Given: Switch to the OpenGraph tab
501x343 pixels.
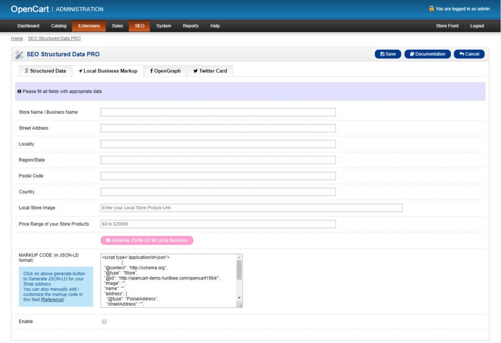Looking at the screenshot, I should 165,71.
